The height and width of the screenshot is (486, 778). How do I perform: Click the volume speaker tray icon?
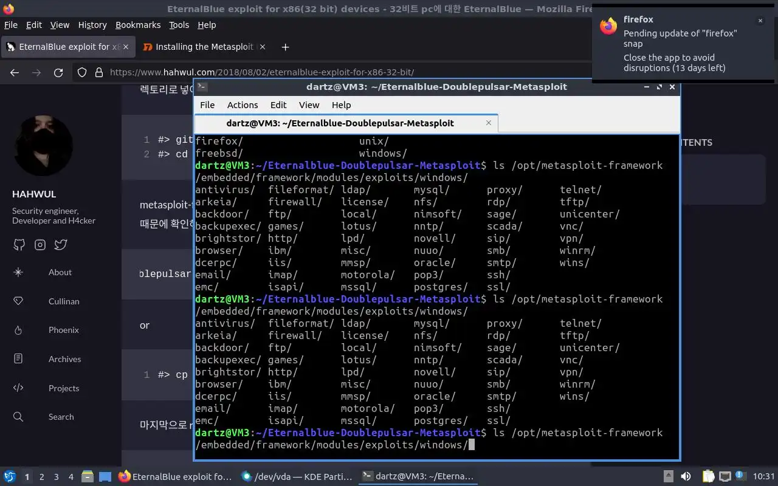pyautogui.click(x=686, y=477)
